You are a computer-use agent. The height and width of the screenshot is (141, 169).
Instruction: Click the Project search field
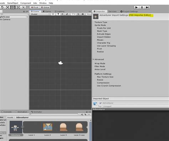pos(54,114)
